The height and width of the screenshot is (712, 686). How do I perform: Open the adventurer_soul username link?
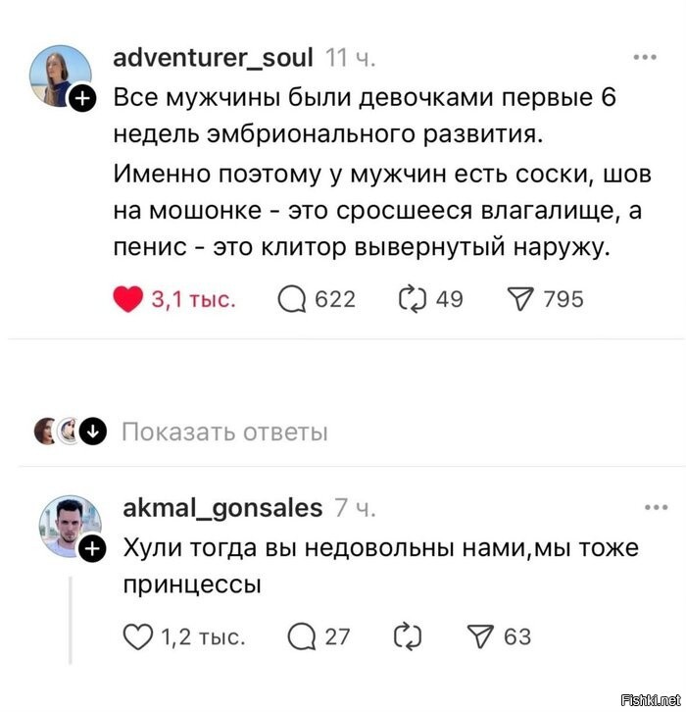point(213,58)
